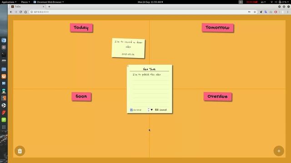View site information icon in address bar
The image size is (291, 163).
click(x=31, y=12)
